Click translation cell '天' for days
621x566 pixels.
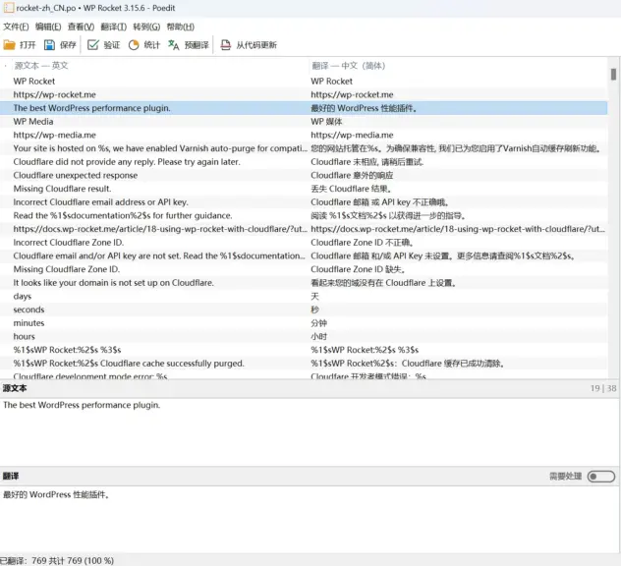(314, 297)
